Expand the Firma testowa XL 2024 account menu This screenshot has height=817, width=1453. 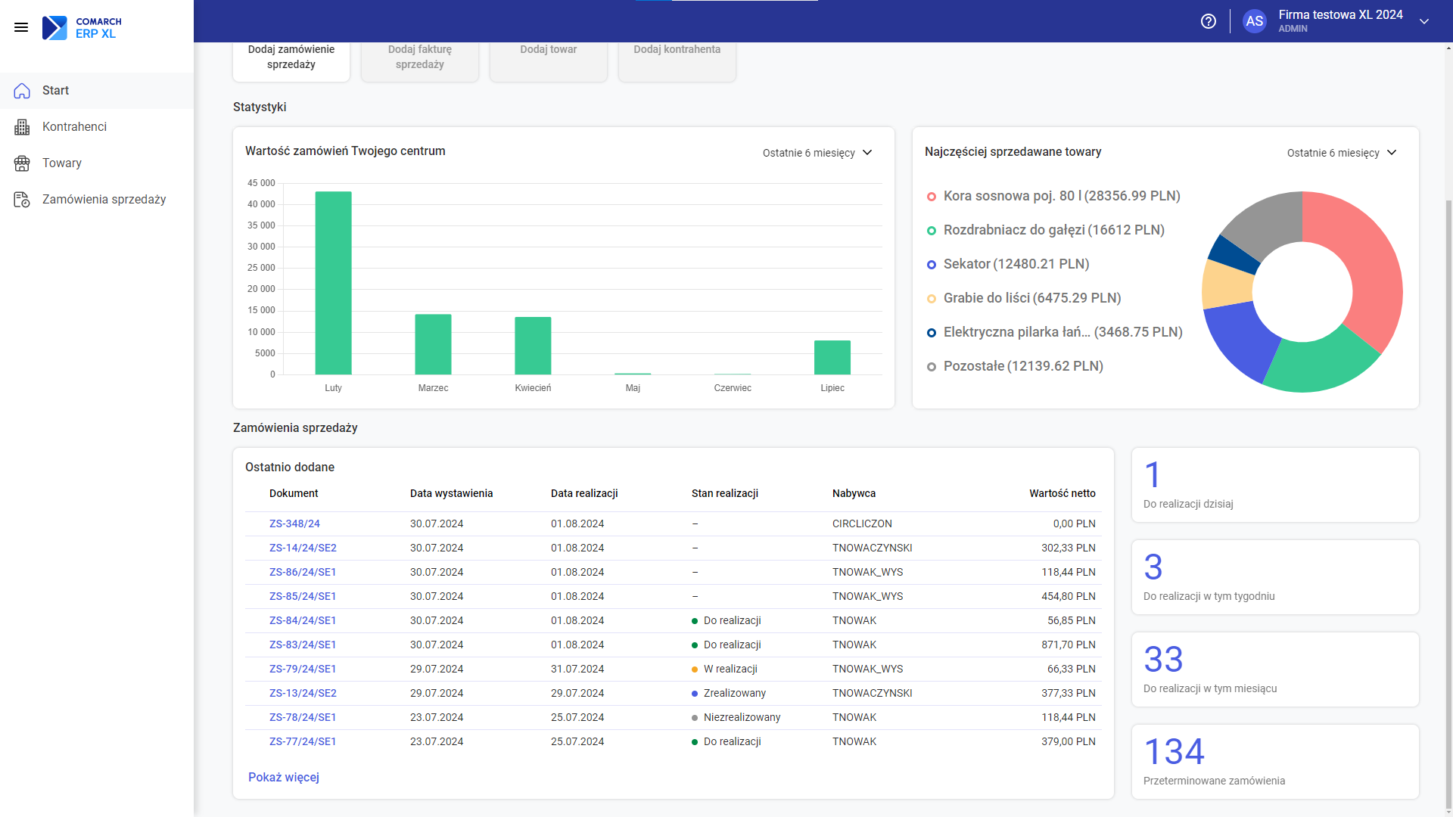[1424, 21]
